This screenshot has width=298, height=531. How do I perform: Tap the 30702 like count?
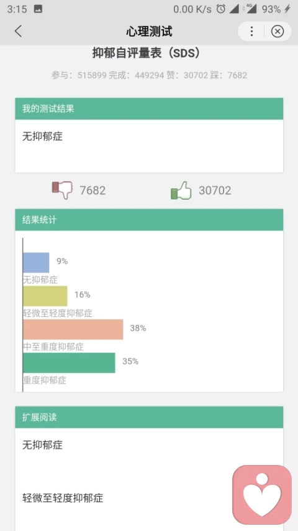click(x=215, y=190)
